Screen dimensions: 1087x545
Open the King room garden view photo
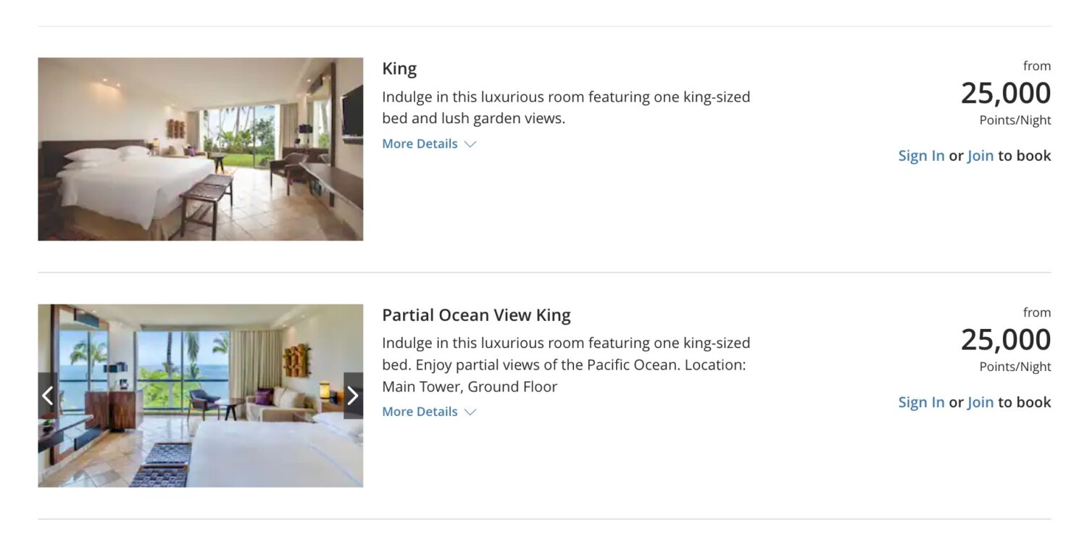click(200, 149)
